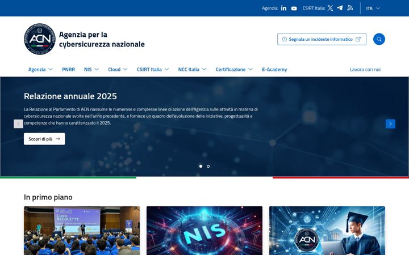Open the Lavora con noi link
This screenshot has width=409, height=255.
pyautogui.click(x=365, y=70)
